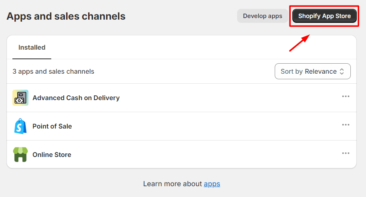Viewport: 366px width, 197px height.
Task: Click the Online Store storefront icon
Action: [20, 155]
